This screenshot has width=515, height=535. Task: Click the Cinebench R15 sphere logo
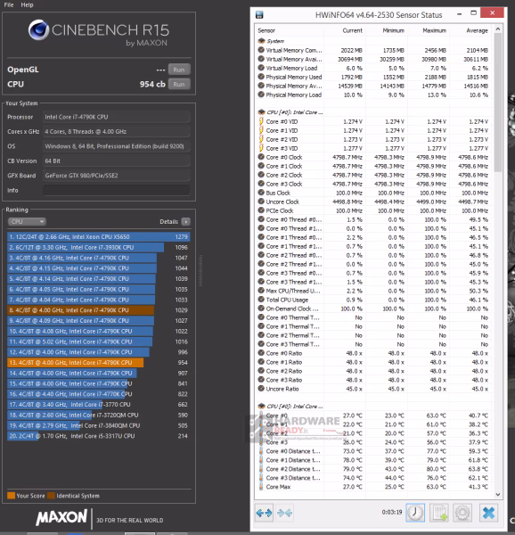(x=38, y=29)
